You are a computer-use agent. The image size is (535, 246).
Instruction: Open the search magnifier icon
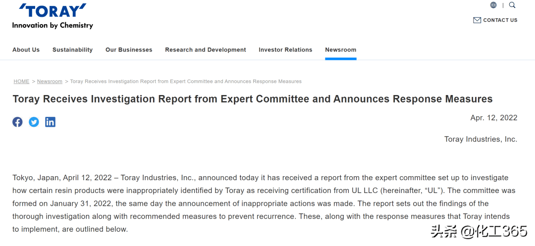point(512,5)
